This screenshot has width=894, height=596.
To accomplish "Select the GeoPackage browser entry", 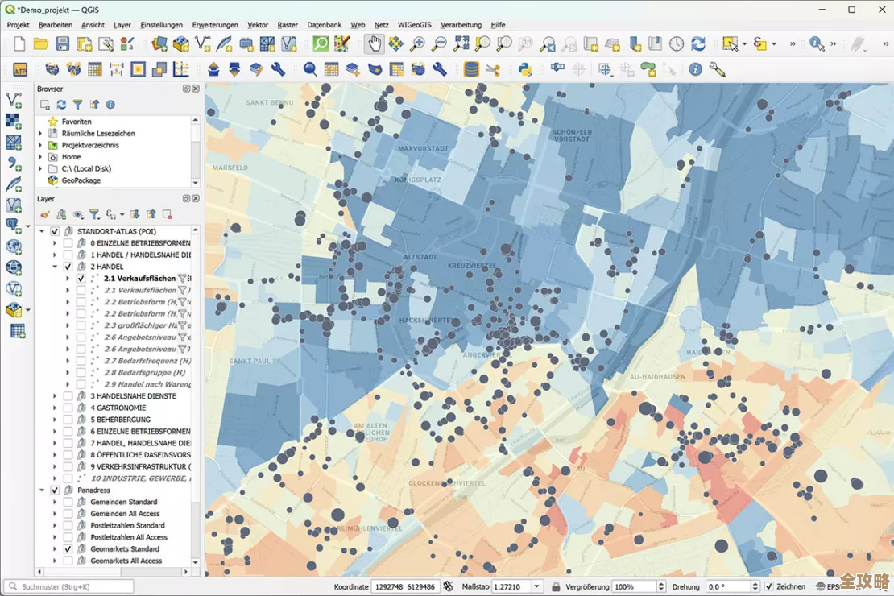I will tap(81, 180).
